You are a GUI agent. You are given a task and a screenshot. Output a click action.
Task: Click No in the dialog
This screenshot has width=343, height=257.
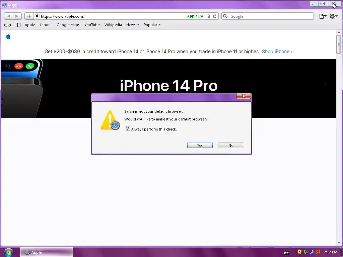coord(231,146)
